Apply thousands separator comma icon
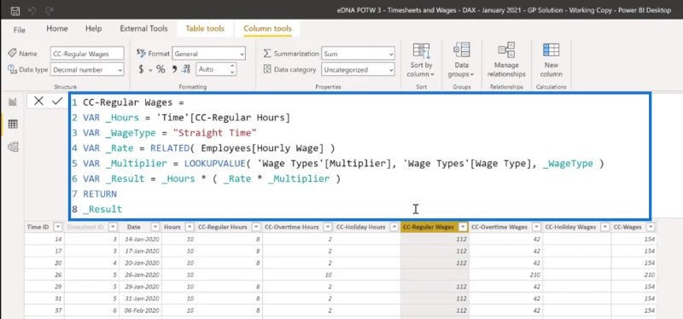Screen dimensions: 683x319 [x=174, y=69]
